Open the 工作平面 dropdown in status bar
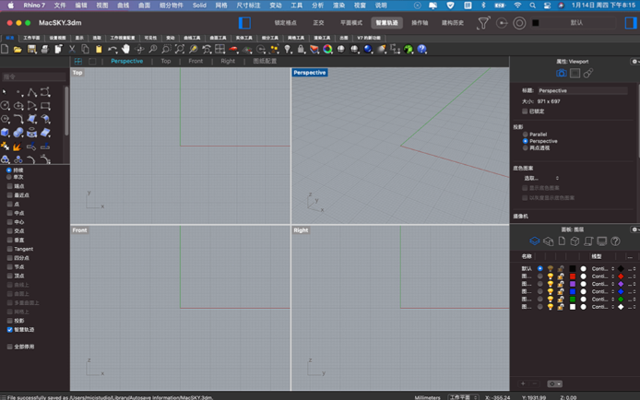 click(x=464, y=397)
